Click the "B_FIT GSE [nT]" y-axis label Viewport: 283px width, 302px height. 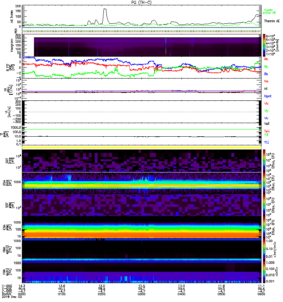coord(10,68)
